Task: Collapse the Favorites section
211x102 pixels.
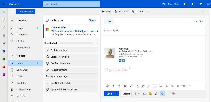Action: pos(12,20)
